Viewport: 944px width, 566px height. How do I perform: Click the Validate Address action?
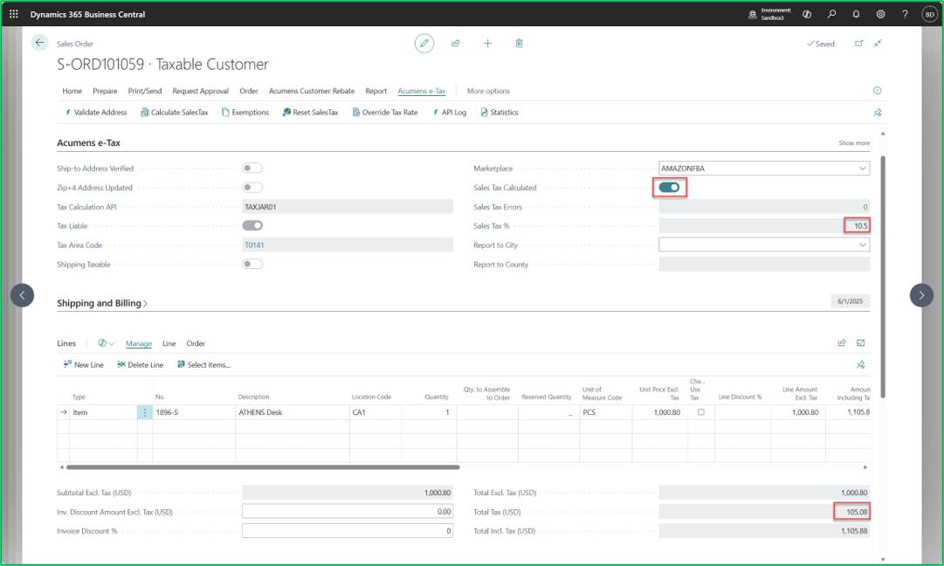(x=95, y=113)
